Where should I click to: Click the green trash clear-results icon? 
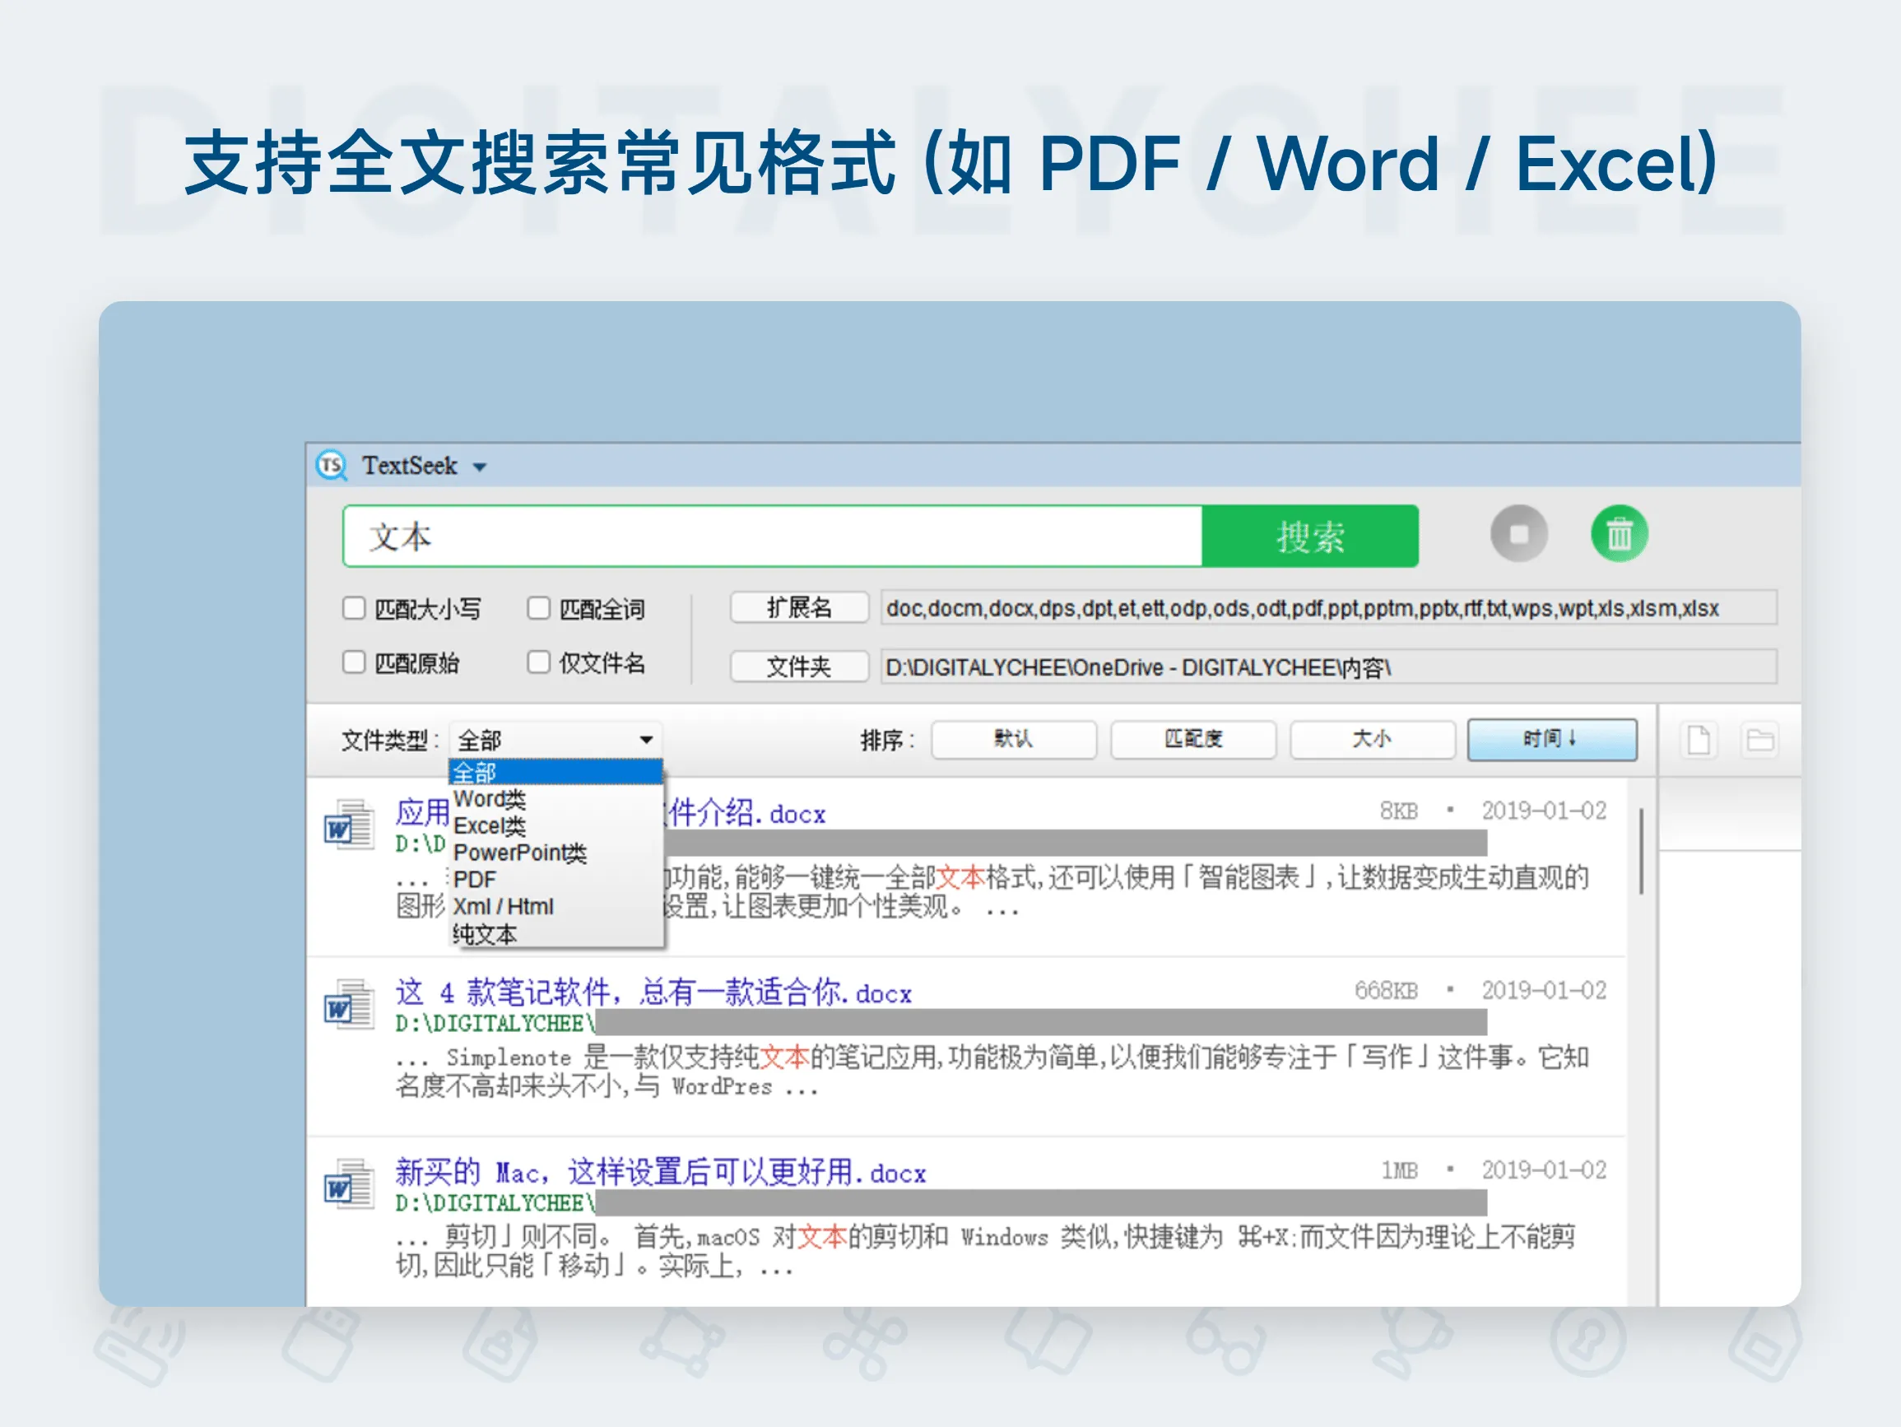pos(1619,535)
